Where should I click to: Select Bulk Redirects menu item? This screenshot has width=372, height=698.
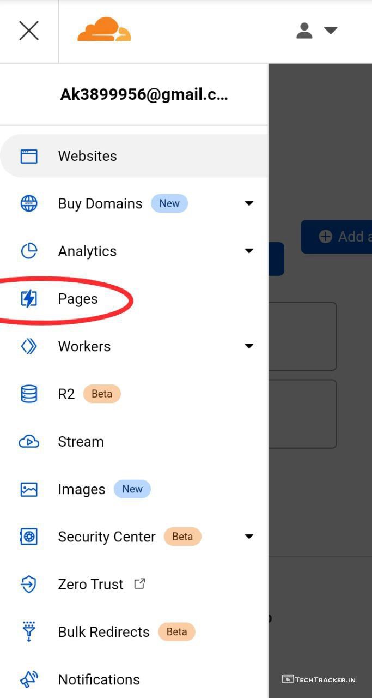tap(103, 632)
